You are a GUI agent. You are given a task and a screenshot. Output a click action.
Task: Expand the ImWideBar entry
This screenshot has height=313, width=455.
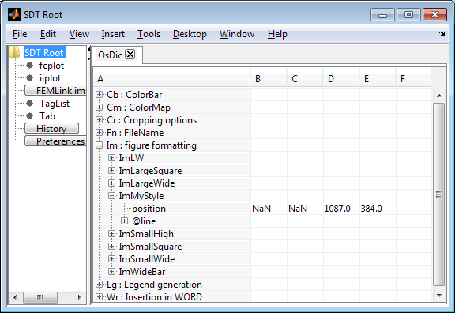coord(111,271)
